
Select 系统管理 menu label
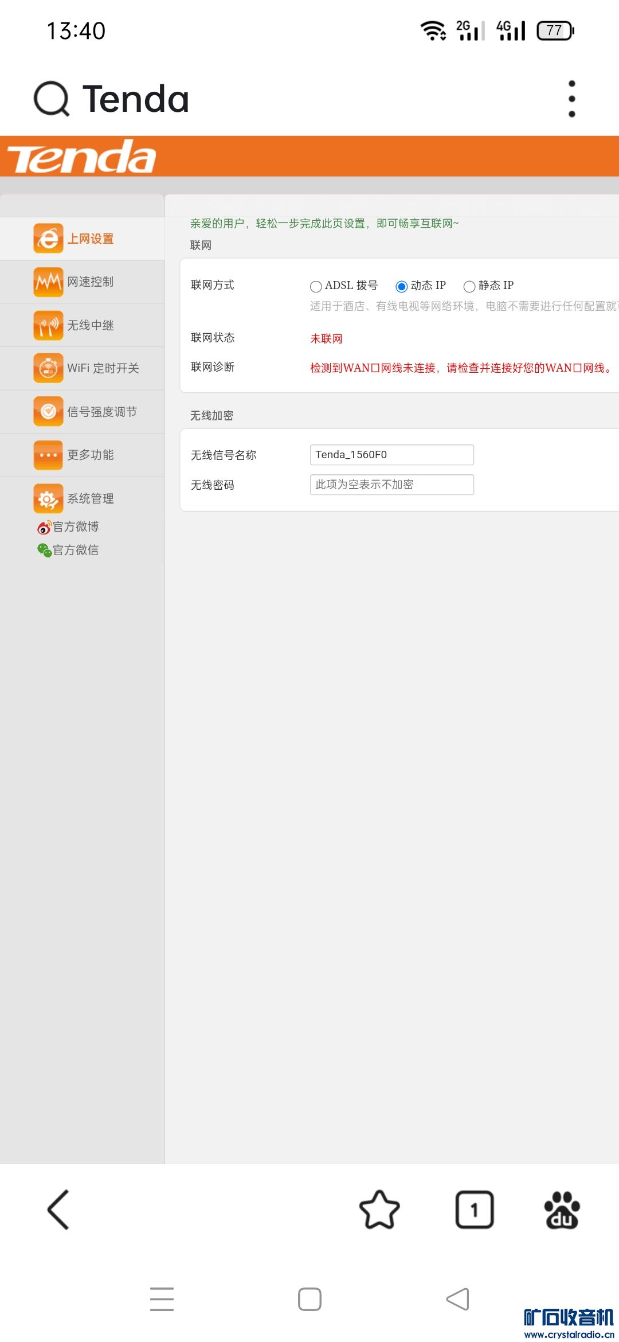coord(91,498)
